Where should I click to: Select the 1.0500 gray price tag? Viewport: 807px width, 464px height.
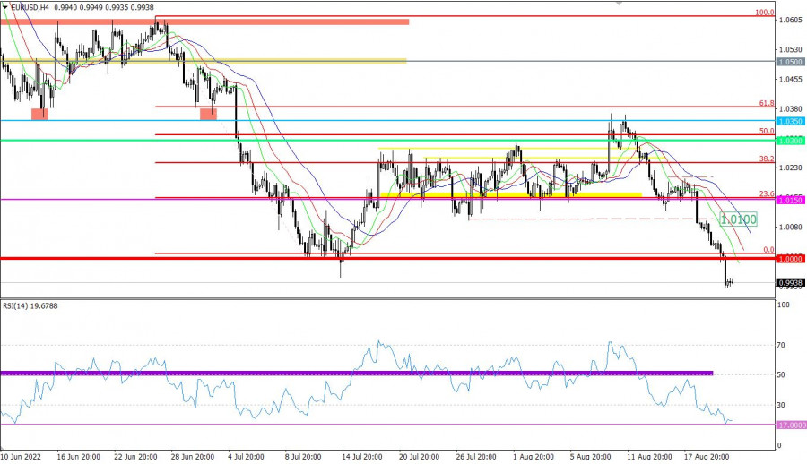790,62
